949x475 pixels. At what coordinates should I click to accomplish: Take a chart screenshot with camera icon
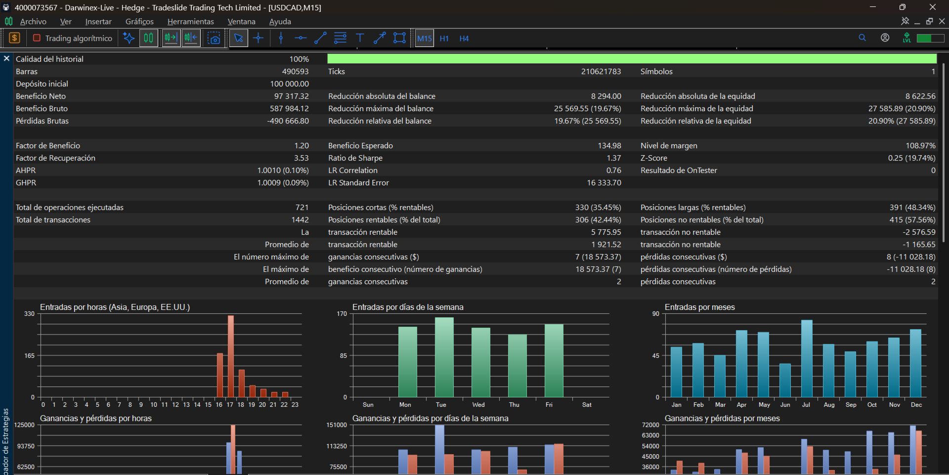pyautogui.click(x=214, y=38)
